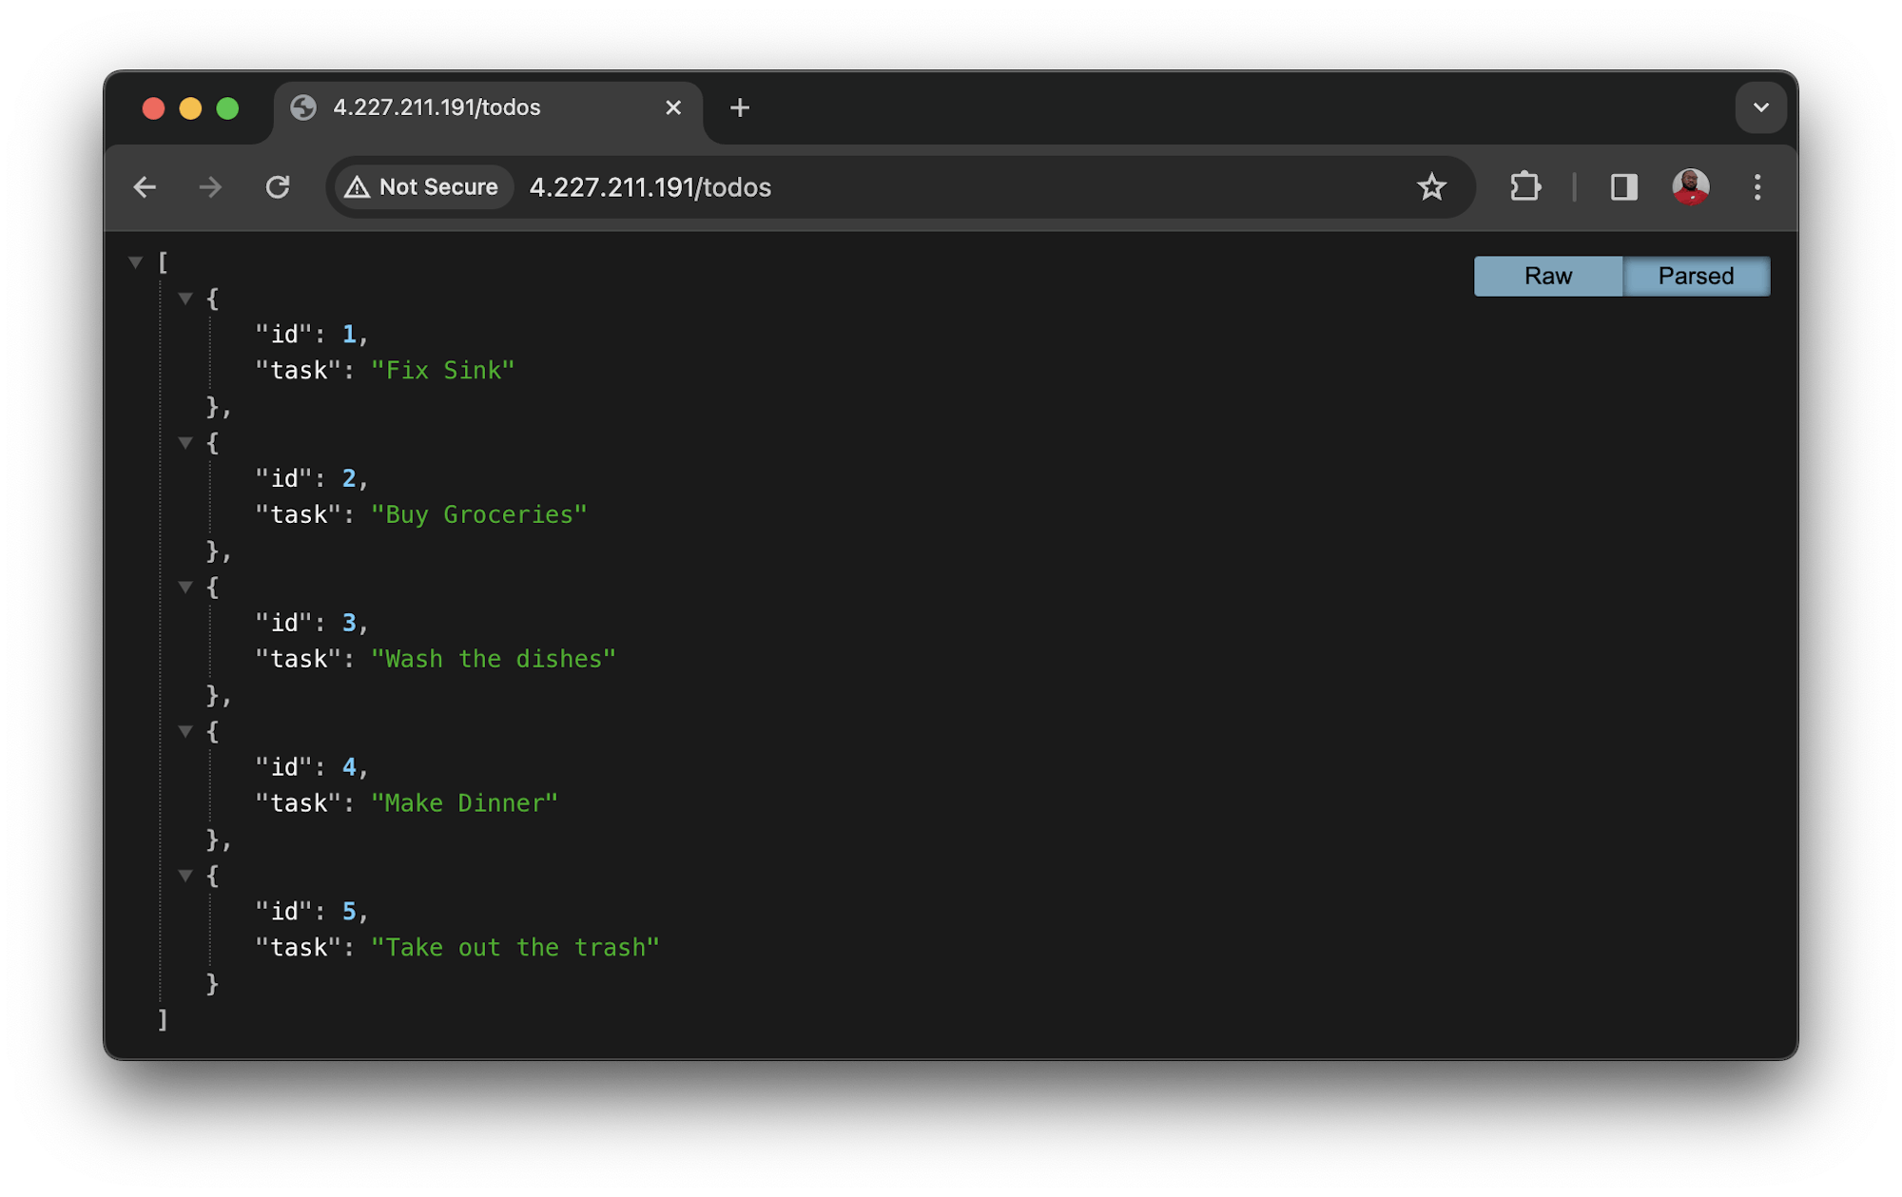Screen dimensions: 1902x1197
Task: Open the browser extensions icon
Action: click(1525, 187)
